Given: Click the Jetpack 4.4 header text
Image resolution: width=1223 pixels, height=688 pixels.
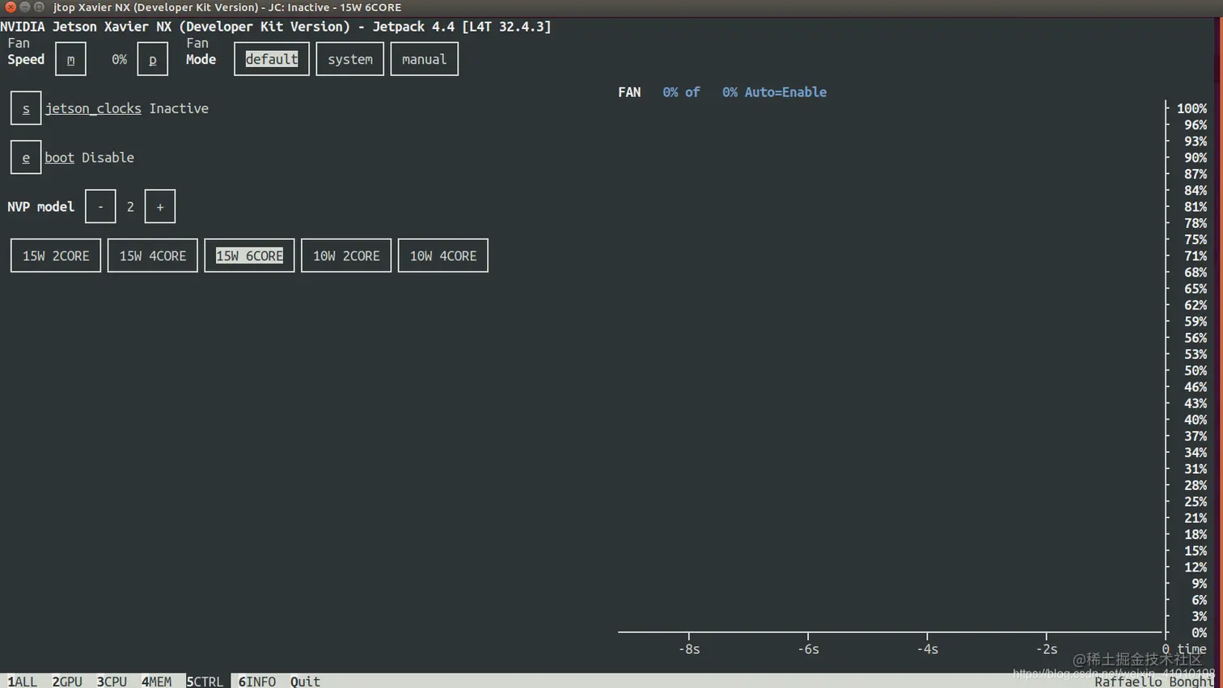Looking at the screenshot, I should coord(413,27).
